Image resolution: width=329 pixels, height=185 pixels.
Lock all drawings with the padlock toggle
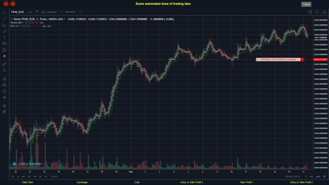pos(4,90)
